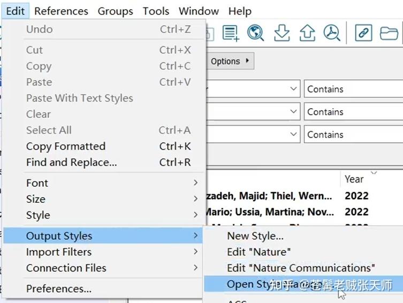Click the Open File folder icon

(x=389, y=33)
